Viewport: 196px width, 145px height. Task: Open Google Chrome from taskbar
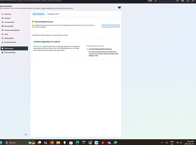tap(90, 143)
